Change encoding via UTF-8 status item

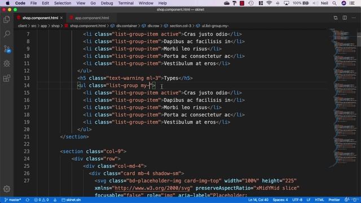297,200
